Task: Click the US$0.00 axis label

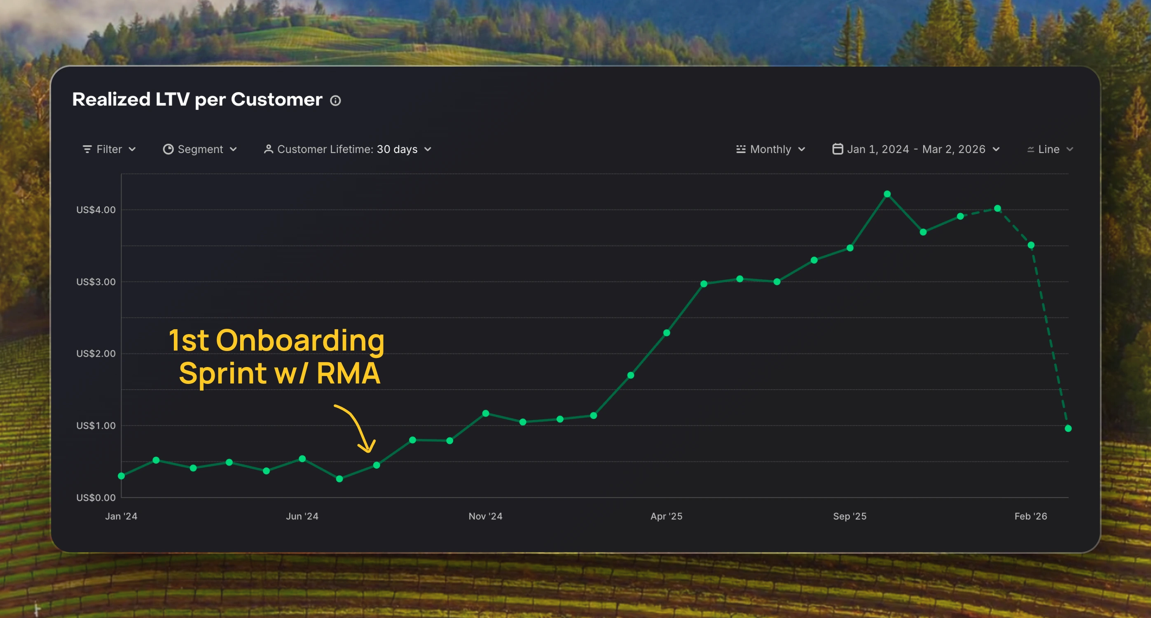Action: (x=96, y=497)
